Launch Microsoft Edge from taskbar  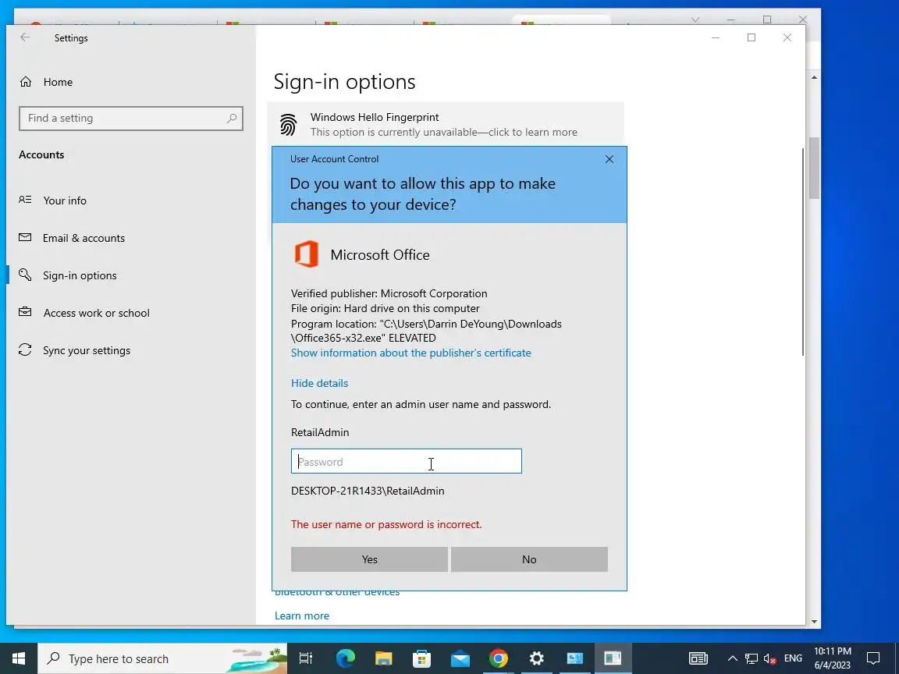click(x=345, y=658)
